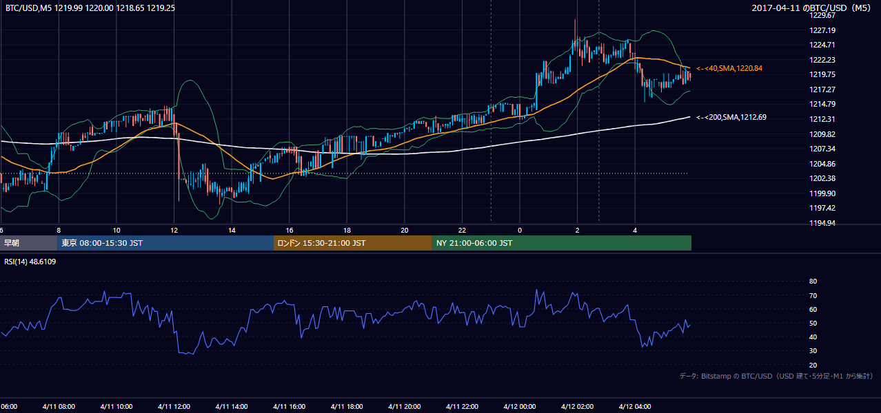The width and height of the screenshot is (881, 413).
Task: Click the 4/11 14:00 date label
Action: pos(232,406)
